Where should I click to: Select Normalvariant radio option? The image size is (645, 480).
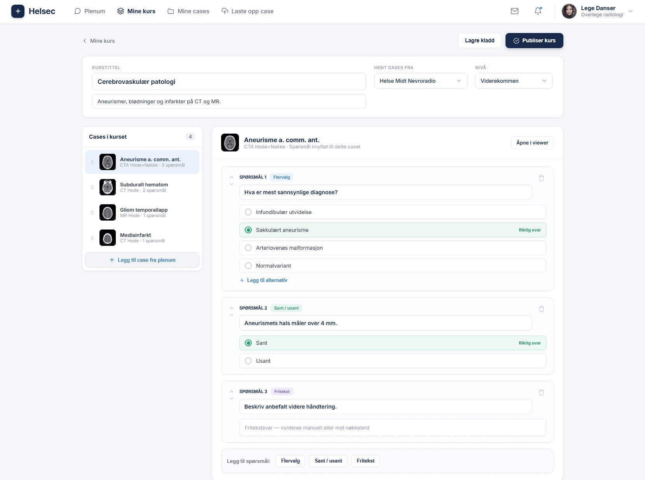pos(248,266)
